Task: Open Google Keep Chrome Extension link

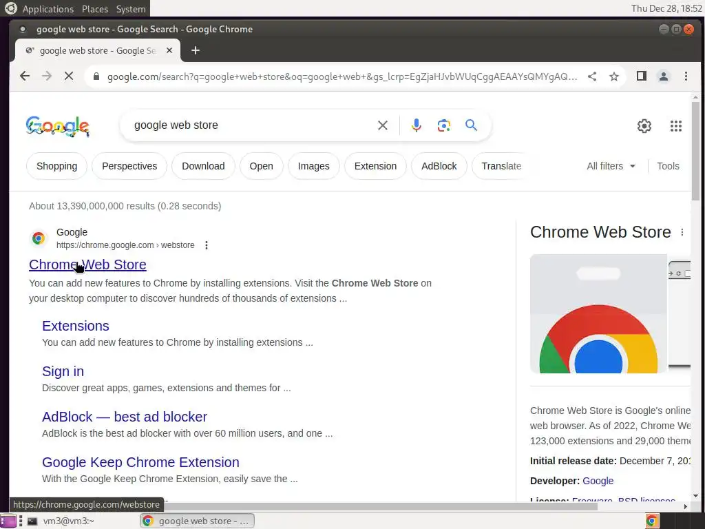Action: click(140, 462)
